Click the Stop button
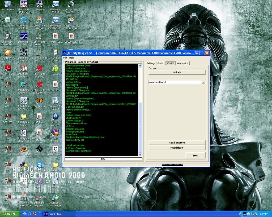 click(195, 156)
